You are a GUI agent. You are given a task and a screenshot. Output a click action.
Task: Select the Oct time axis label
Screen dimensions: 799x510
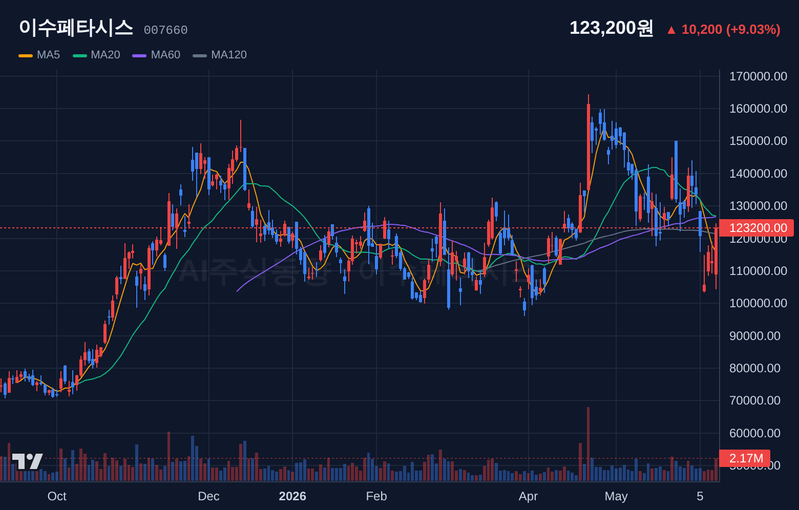pos(57,496)
